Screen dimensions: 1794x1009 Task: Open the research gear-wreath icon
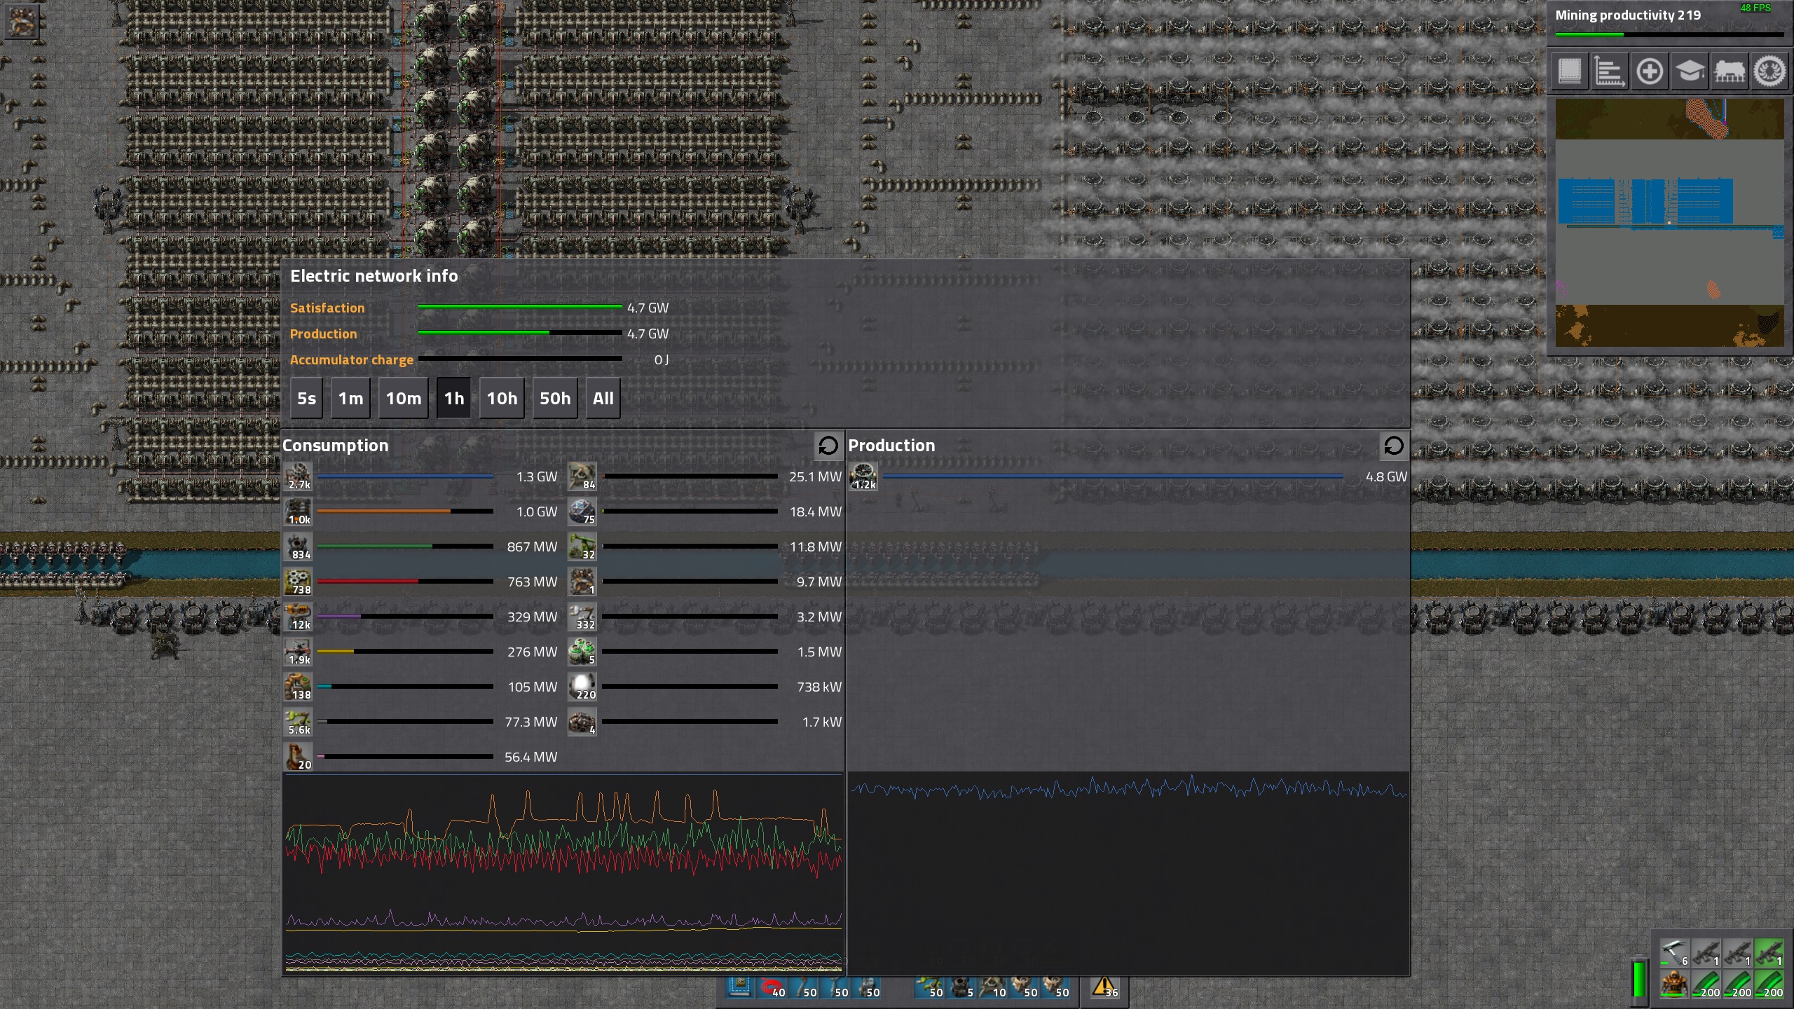click(x=1769, y=71)
